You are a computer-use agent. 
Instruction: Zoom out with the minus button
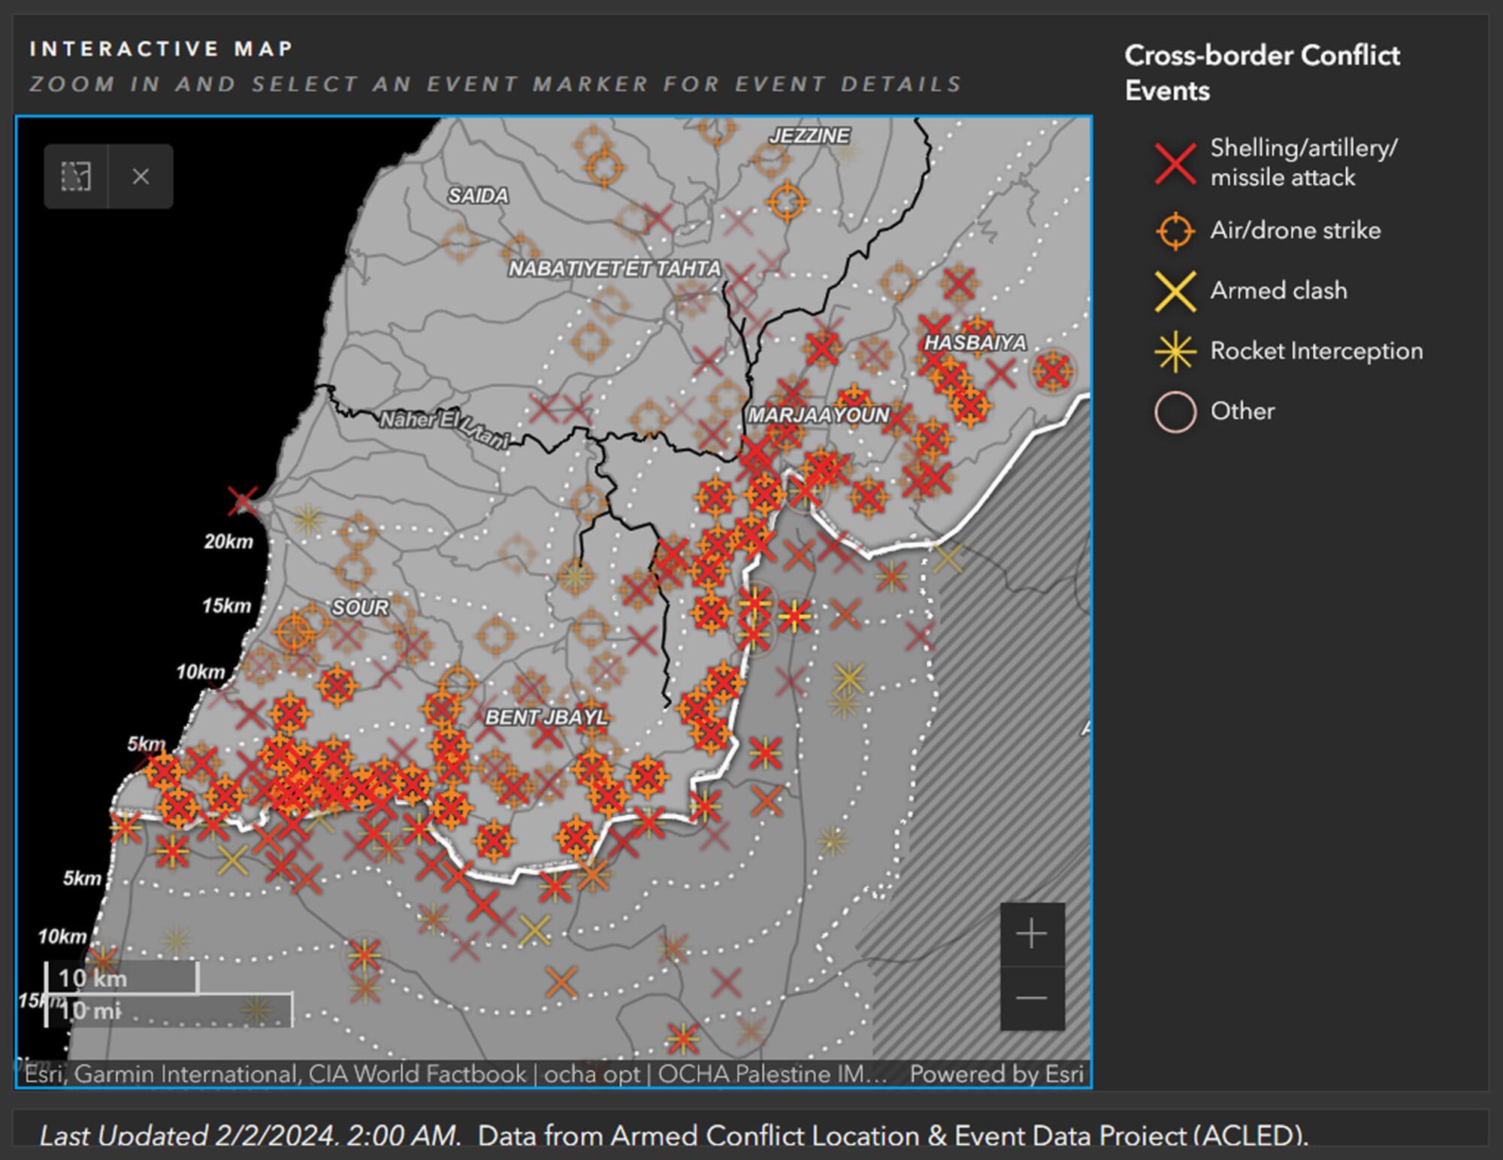pyautogui.click(x=1032, y=998)
